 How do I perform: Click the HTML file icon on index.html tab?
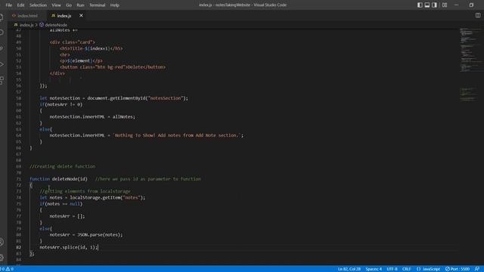click(x=14, y=15)
